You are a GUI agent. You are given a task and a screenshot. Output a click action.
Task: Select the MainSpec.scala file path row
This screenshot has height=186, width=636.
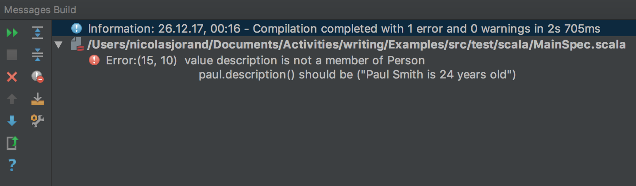(343, 45)
